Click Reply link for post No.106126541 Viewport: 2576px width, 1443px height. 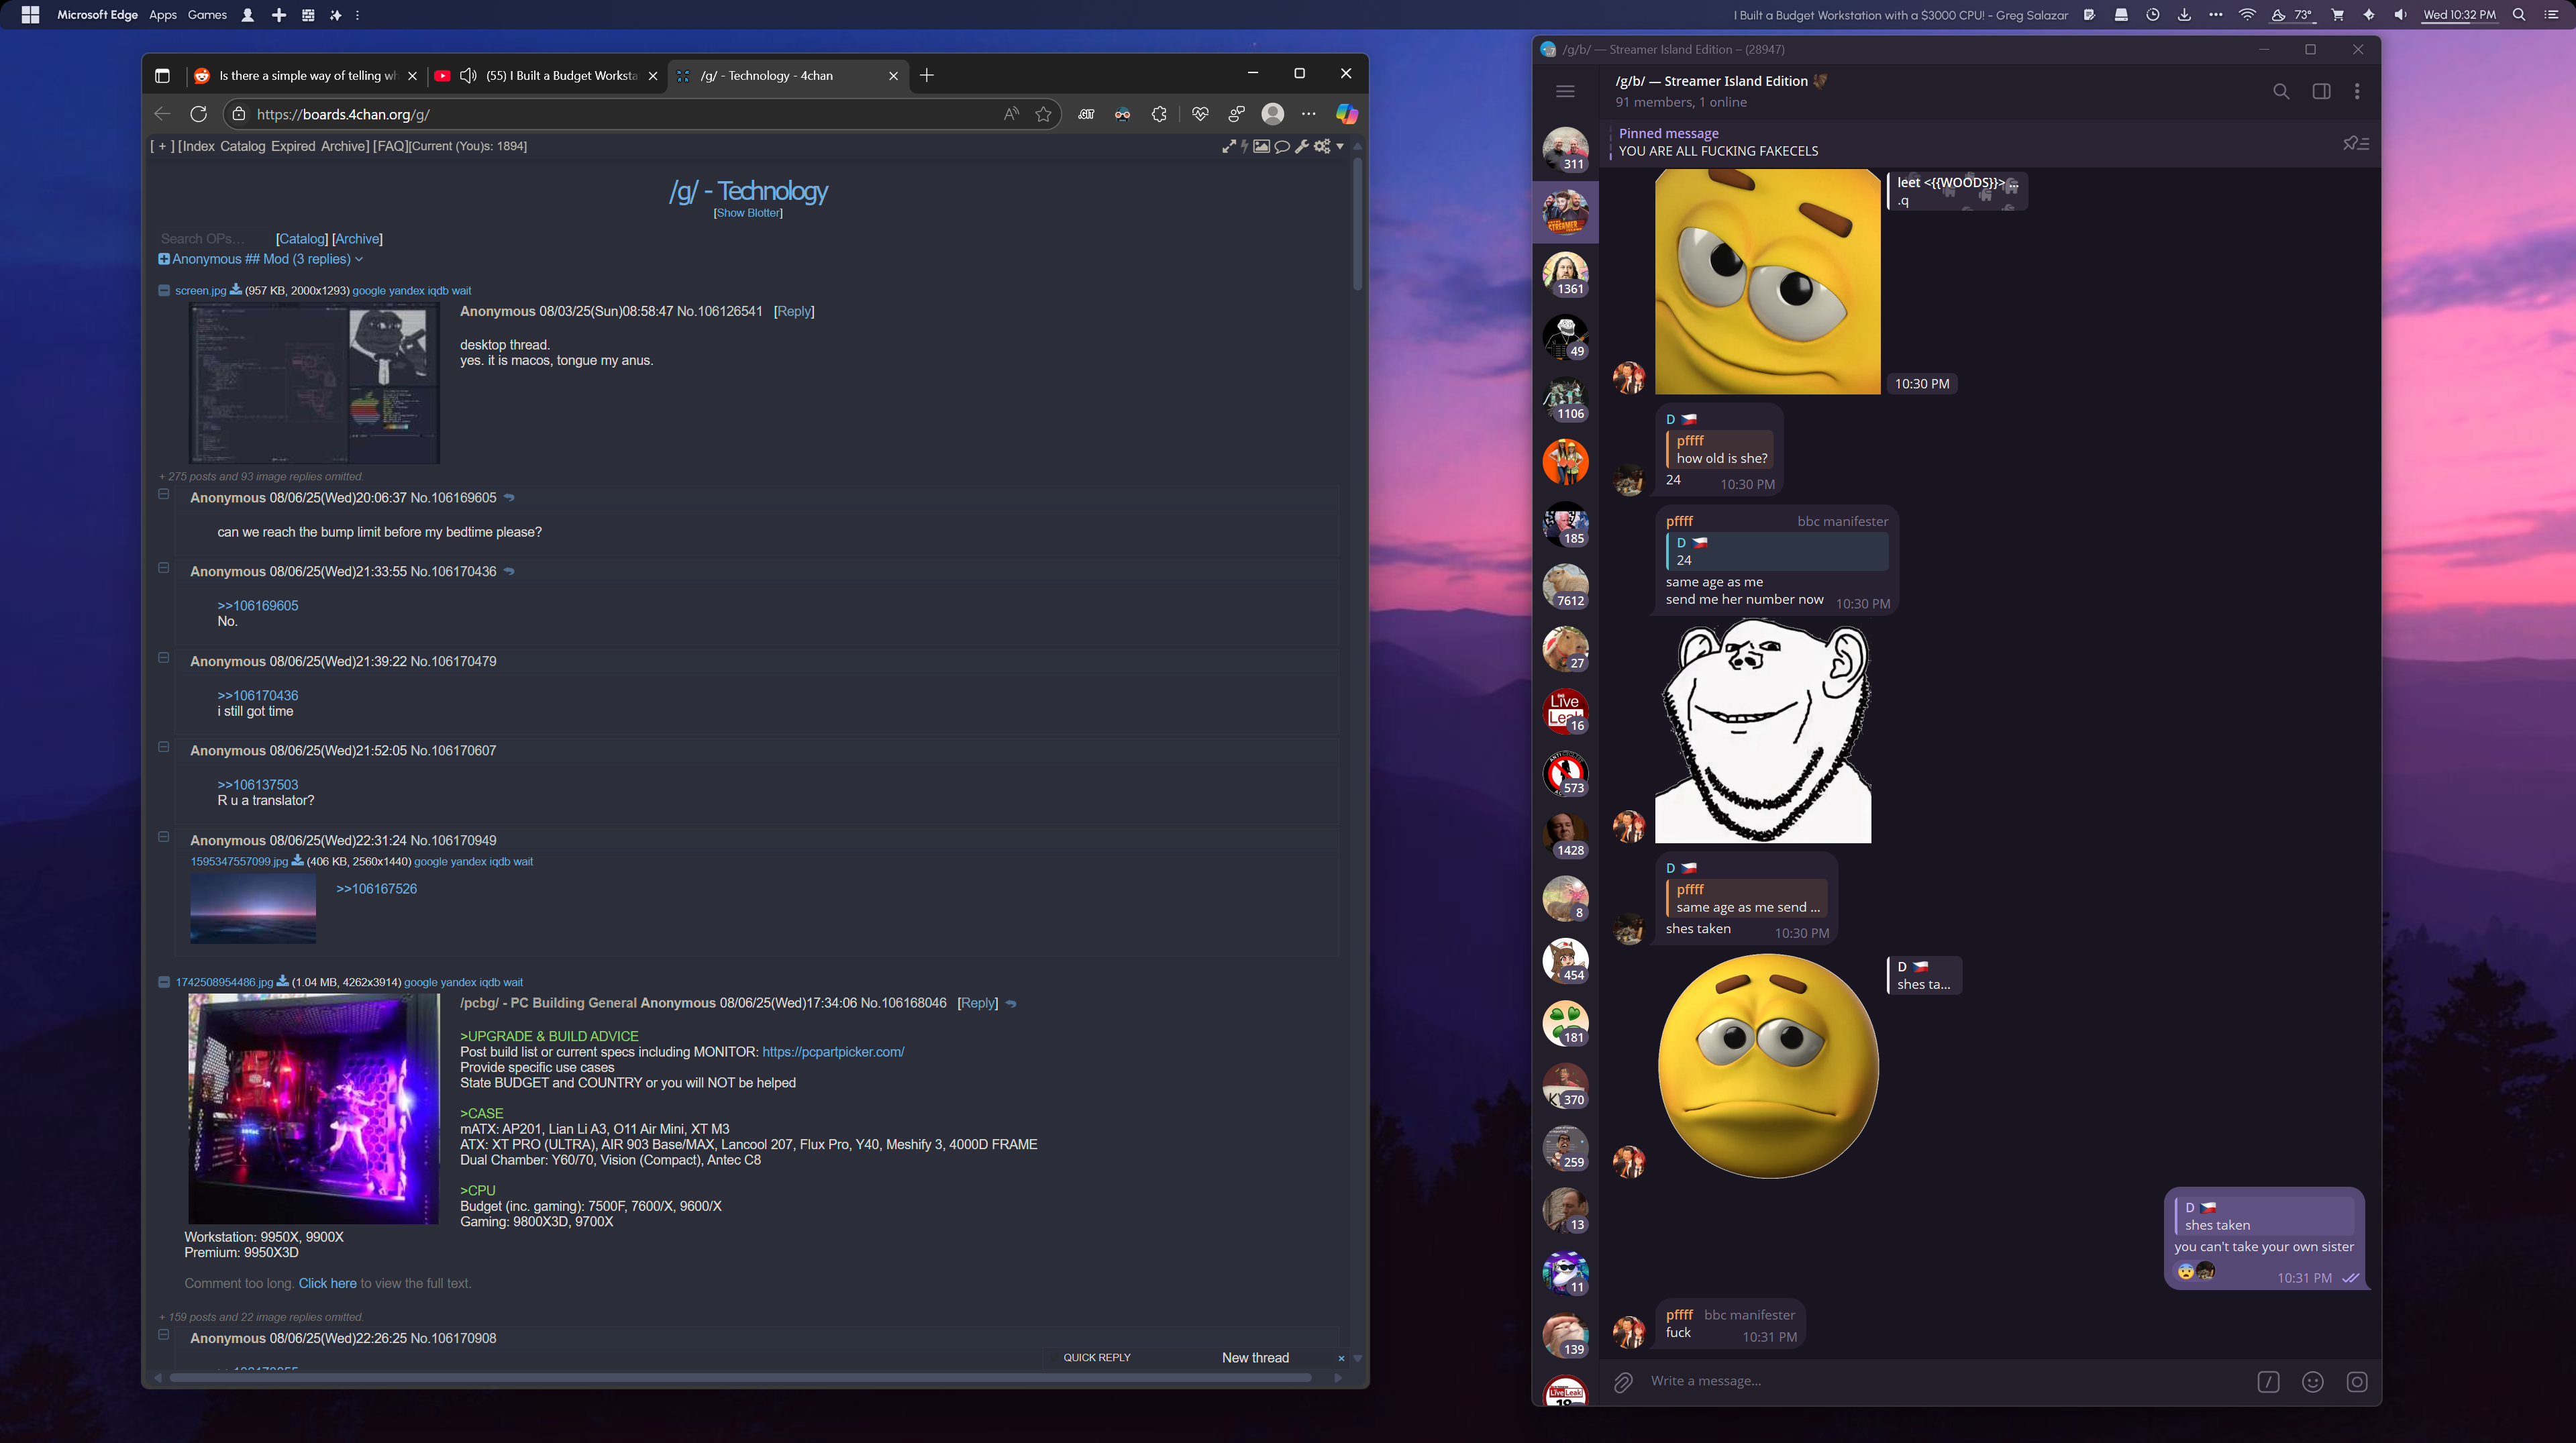click(x=794, y=311)
